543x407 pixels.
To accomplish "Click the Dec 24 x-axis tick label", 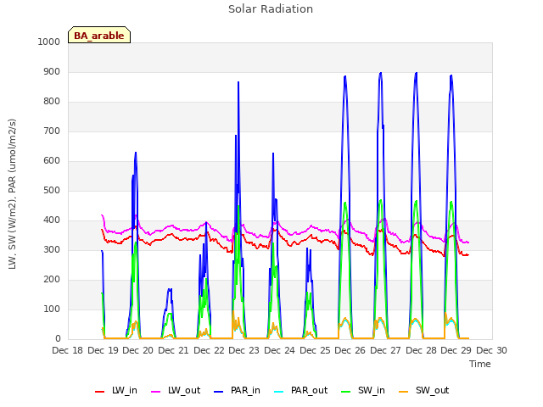I will [279, 350].
